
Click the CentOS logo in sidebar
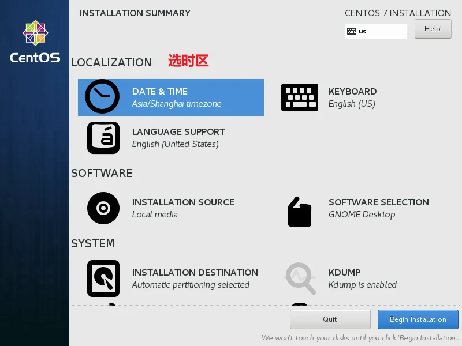(x=35, y=42)
